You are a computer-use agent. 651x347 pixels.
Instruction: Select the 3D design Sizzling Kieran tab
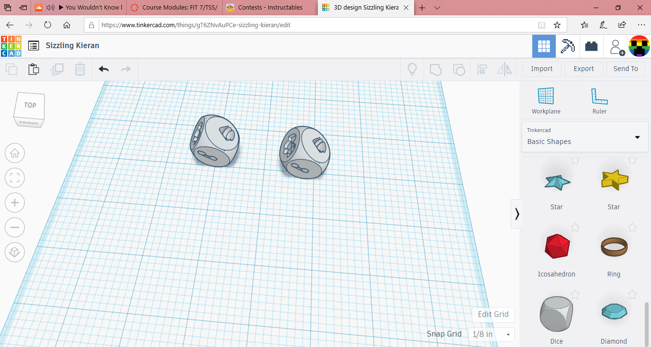(x=366, y=7)
